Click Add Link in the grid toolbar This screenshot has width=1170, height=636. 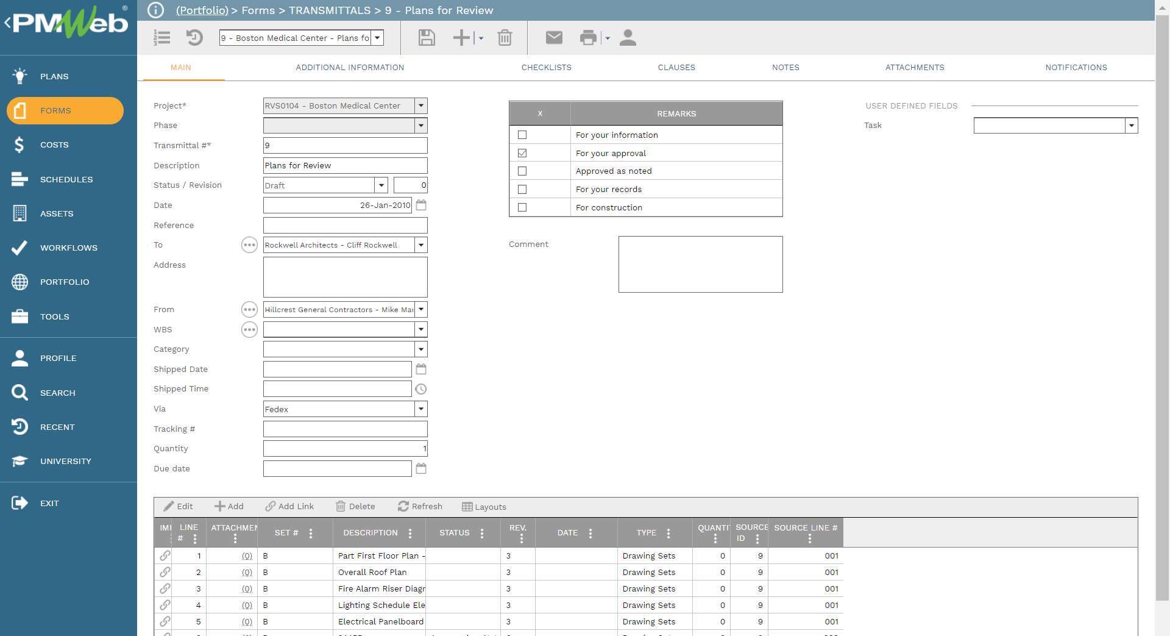tap(289, 507)
